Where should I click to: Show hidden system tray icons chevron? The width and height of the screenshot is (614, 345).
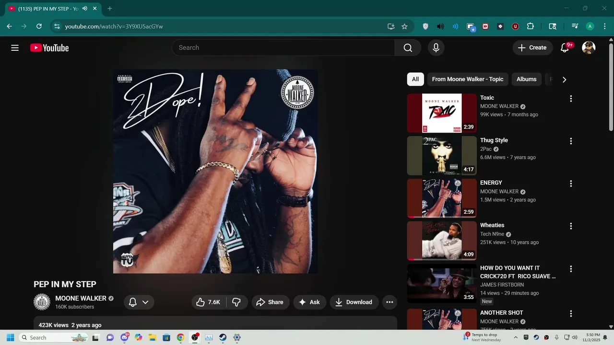pos(516,337)
